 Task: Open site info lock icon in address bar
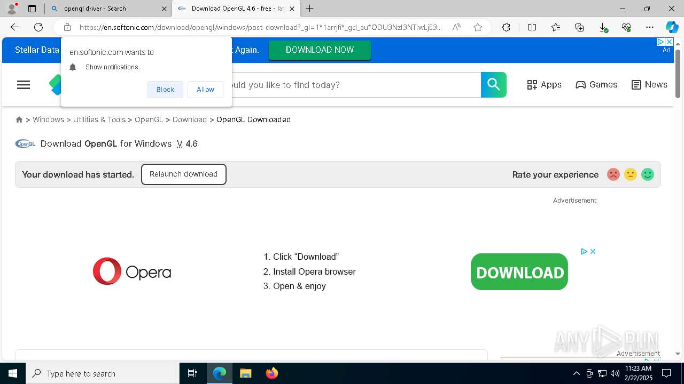tap(67, 27)
